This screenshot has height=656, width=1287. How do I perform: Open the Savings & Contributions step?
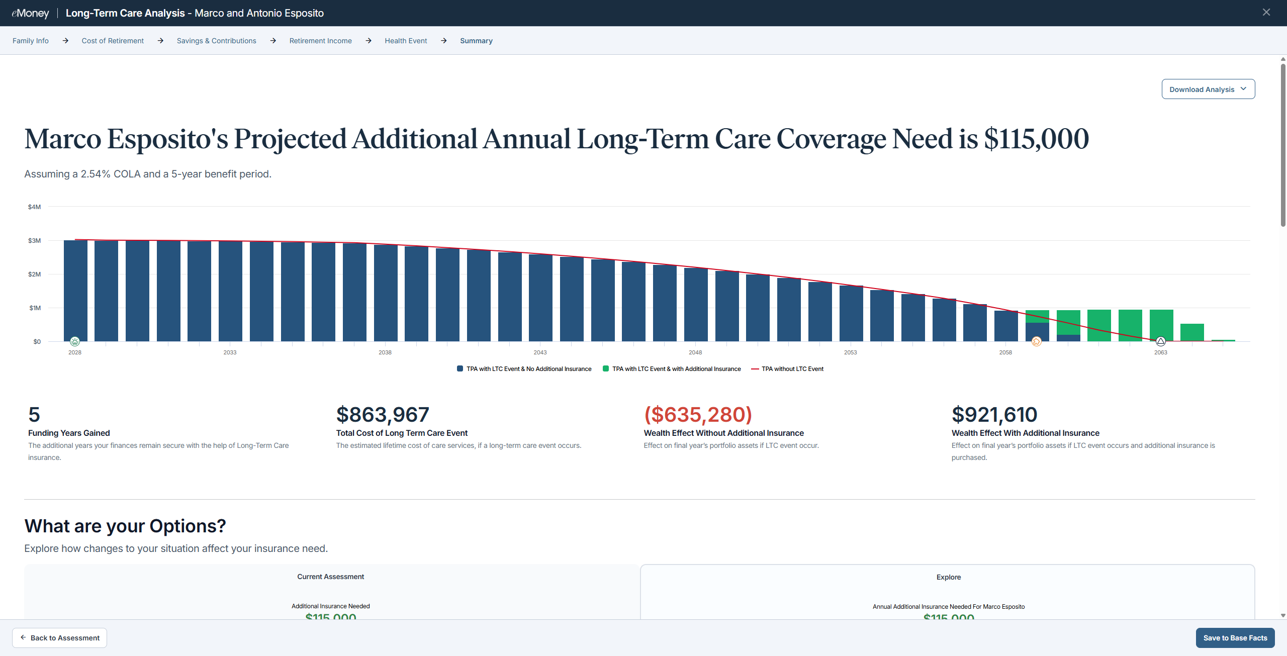216,41
